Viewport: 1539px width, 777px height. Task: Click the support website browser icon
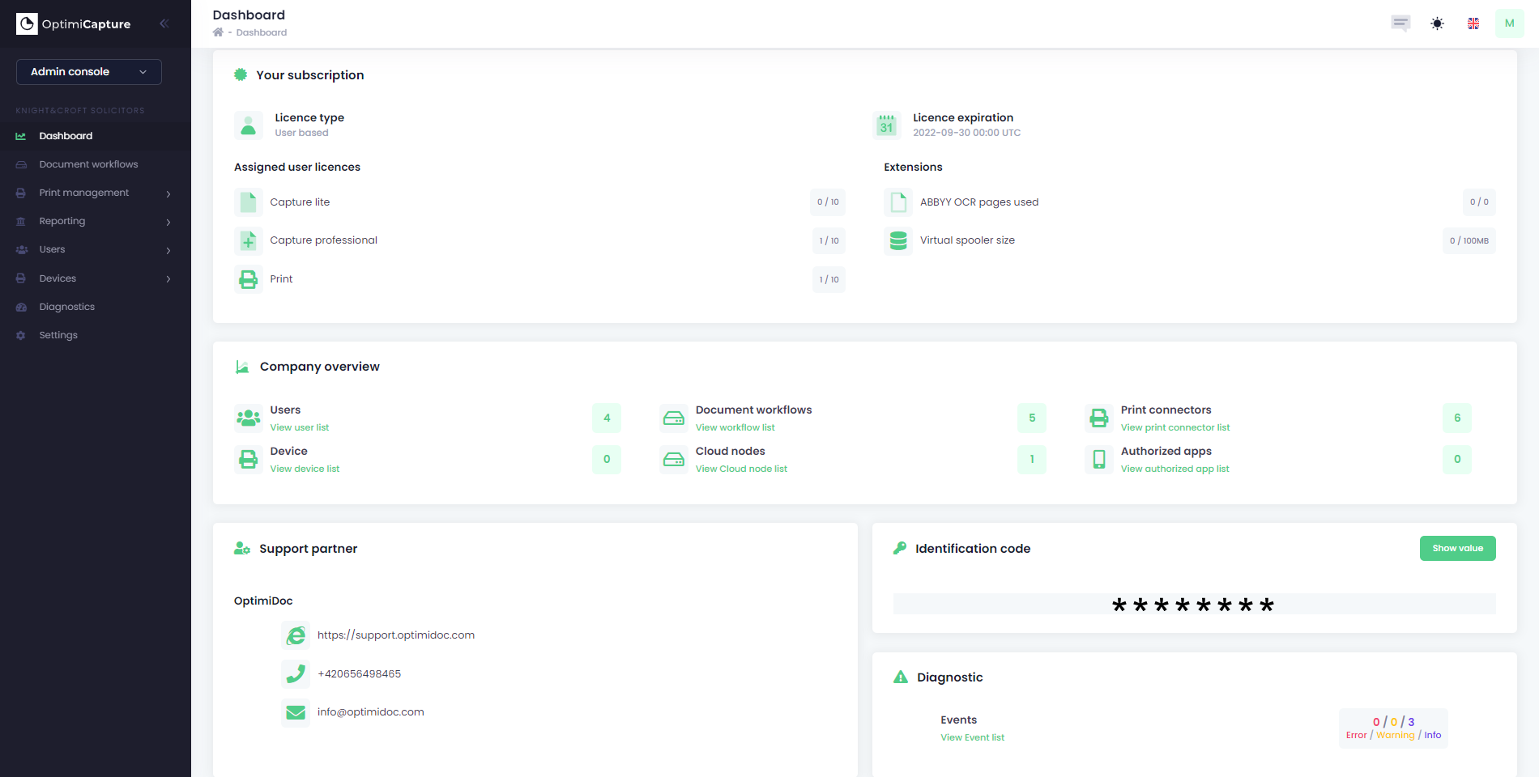pyautogui.click(x=296, y=635)
